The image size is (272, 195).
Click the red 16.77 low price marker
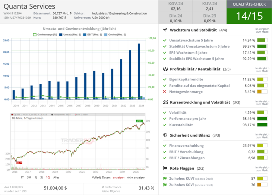[x=19, y=163]
